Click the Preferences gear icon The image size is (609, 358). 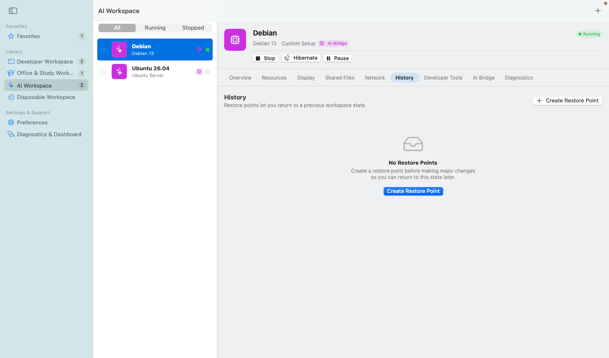[x=11, y=123]
